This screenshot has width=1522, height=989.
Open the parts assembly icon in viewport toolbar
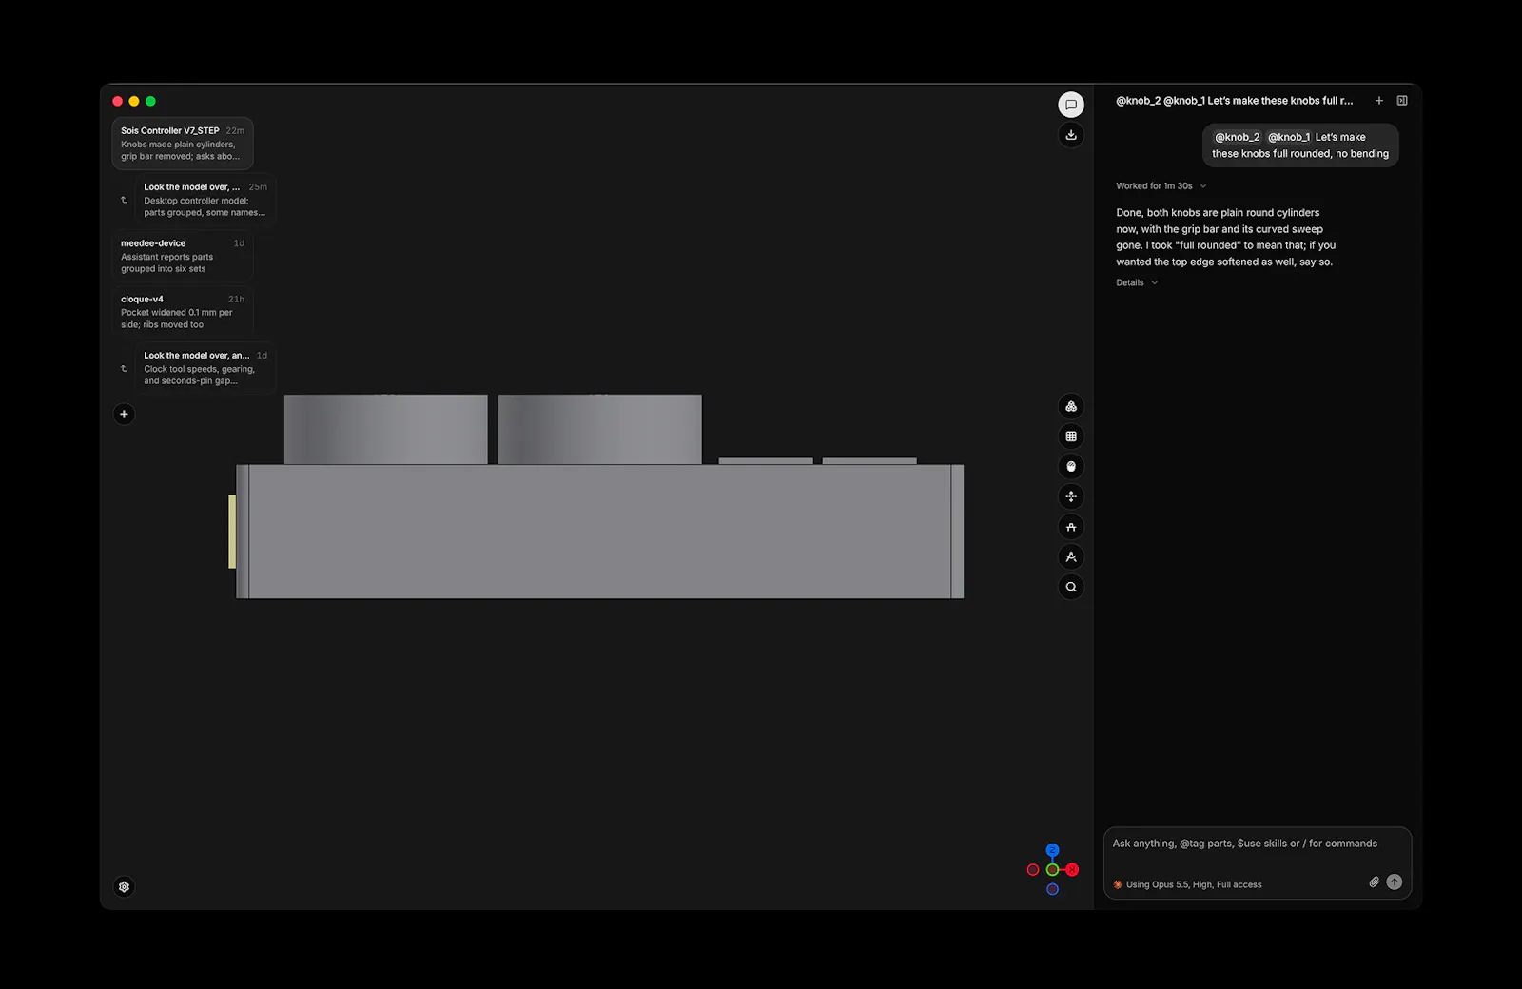click(1071, 407)
